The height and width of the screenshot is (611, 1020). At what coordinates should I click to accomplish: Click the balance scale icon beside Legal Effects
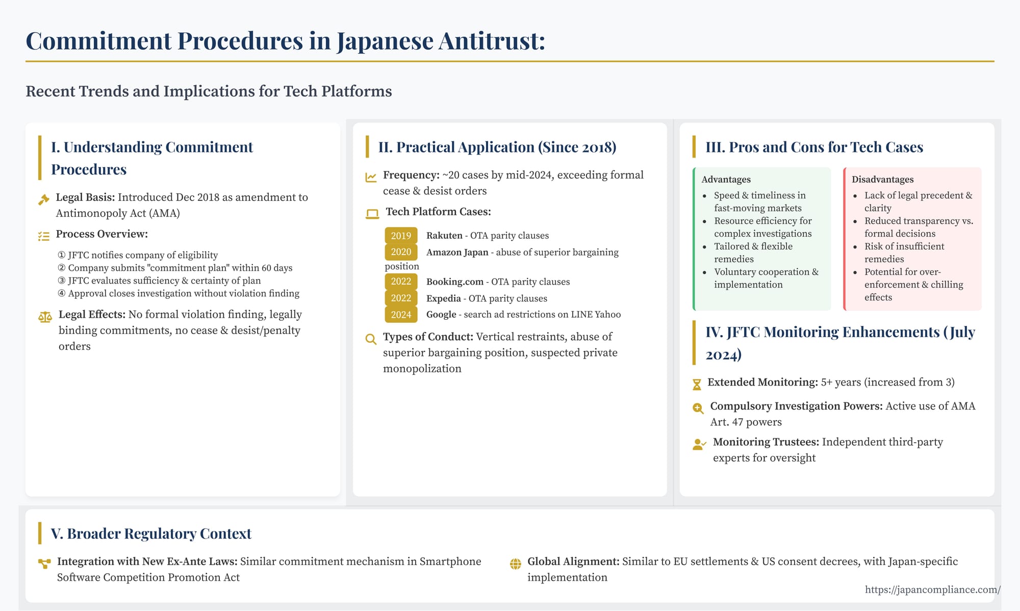pos(45,317)
